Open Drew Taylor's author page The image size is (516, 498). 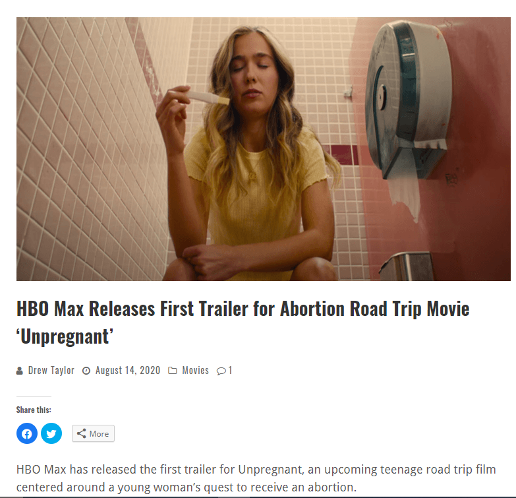coord(51,371)
